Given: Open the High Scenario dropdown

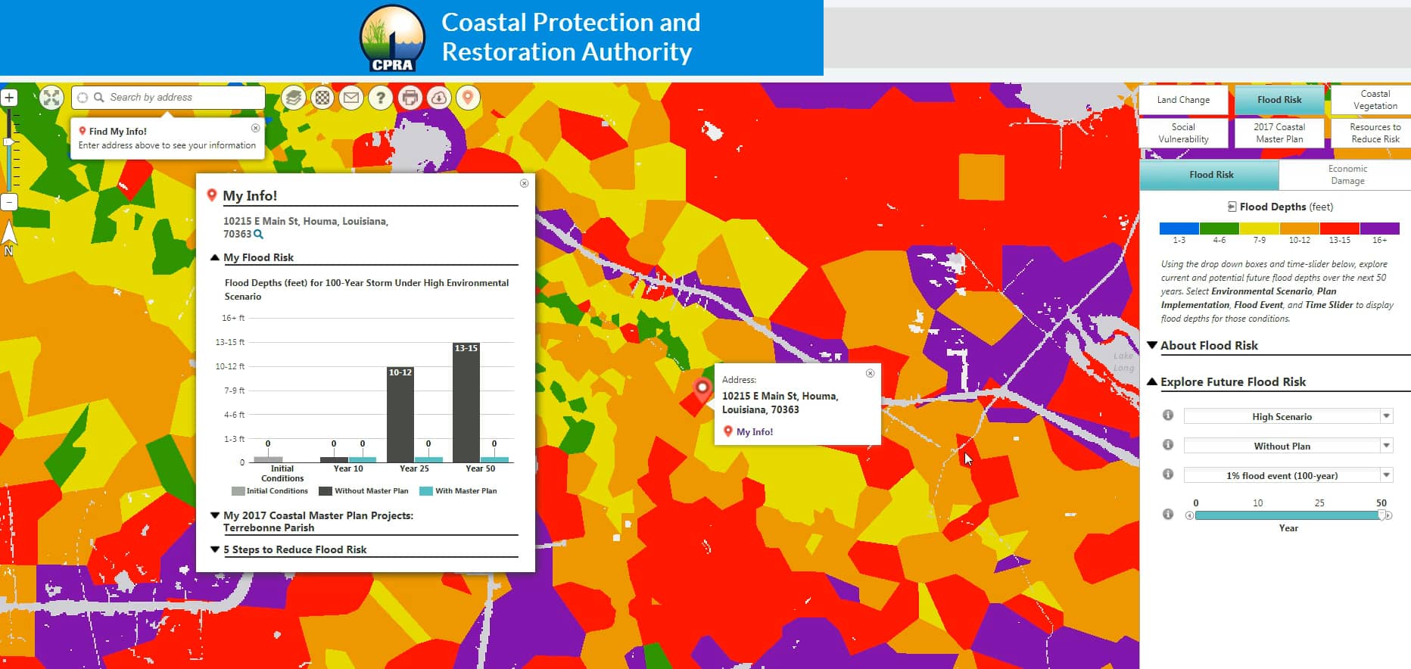Looking at the screenshot, I should coord(1288,416).
